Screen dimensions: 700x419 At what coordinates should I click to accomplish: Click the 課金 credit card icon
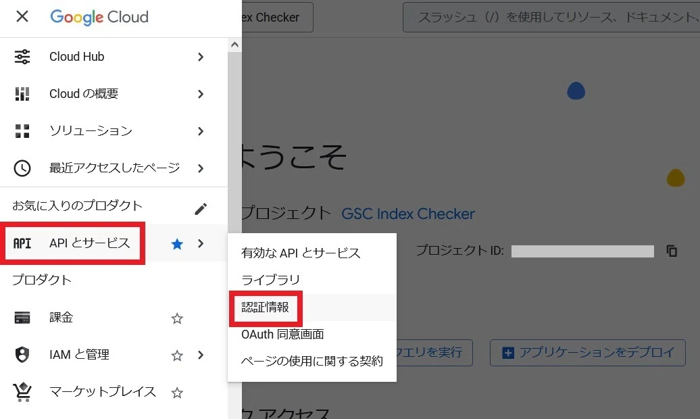tap(22, 318)
